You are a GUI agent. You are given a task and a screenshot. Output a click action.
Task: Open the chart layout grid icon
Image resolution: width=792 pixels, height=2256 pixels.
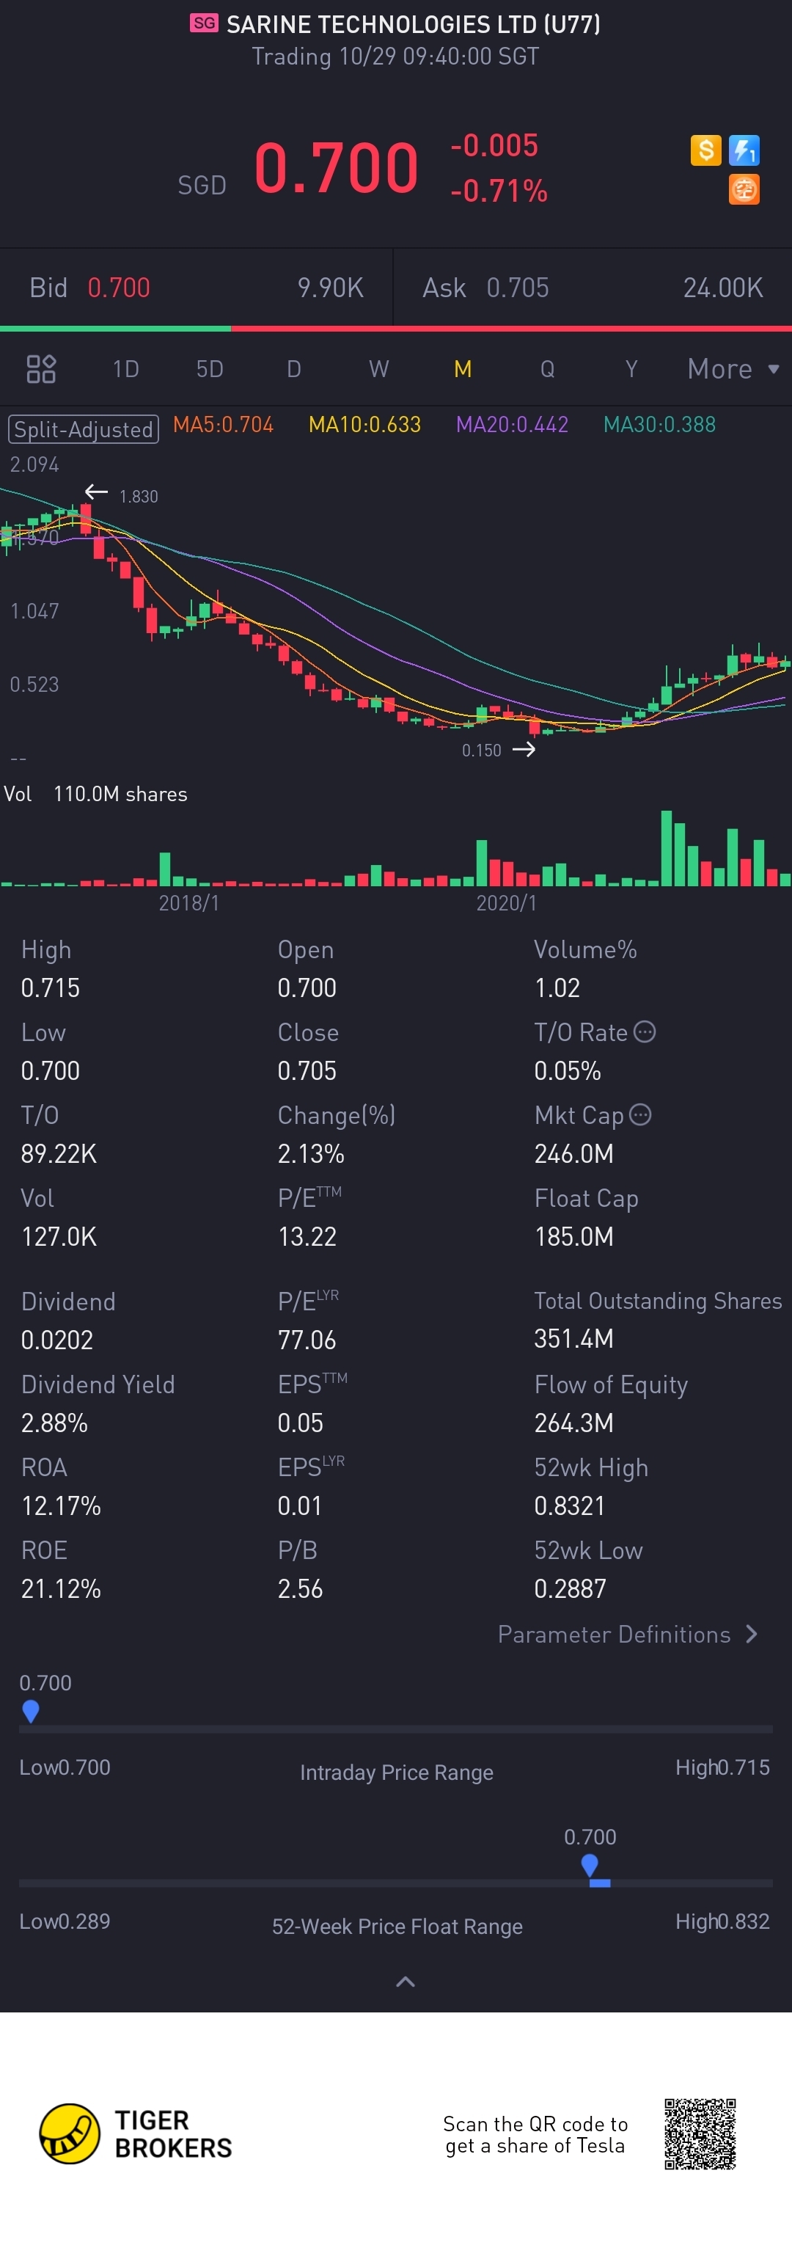(41, 369)
